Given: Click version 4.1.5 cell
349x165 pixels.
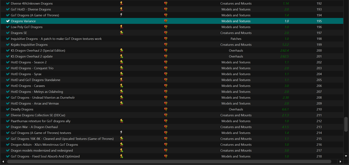Looking at the screenshot, I should click(x=285, y=127).
